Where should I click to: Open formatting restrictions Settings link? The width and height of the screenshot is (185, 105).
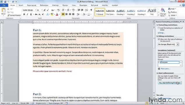pos(161,33)
